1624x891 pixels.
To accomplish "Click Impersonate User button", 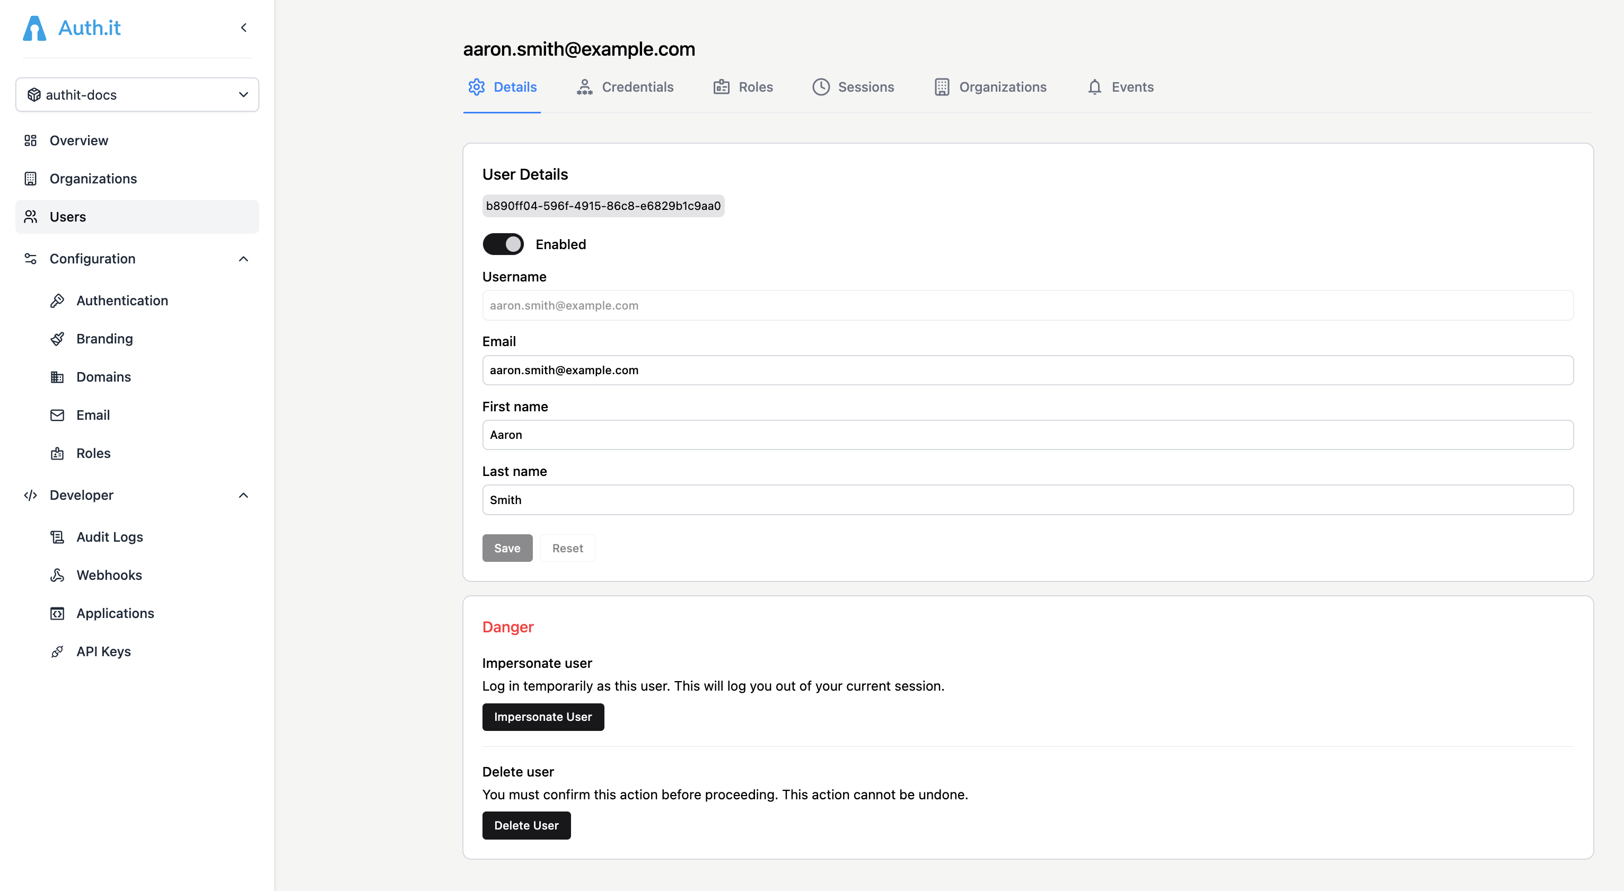I will 543,717.
